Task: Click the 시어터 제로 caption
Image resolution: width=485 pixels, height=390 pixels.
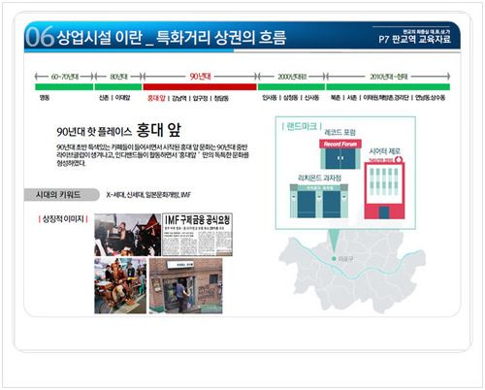Action: tap(385, 151)
